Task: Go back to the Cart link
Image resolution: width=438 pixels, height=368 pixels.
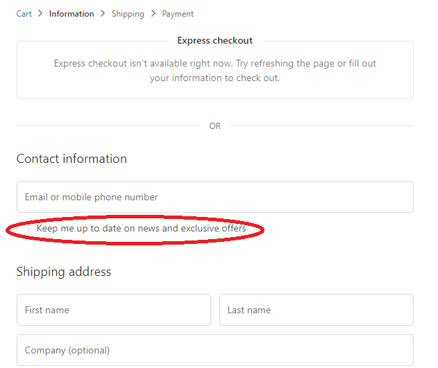Action: 24,14
